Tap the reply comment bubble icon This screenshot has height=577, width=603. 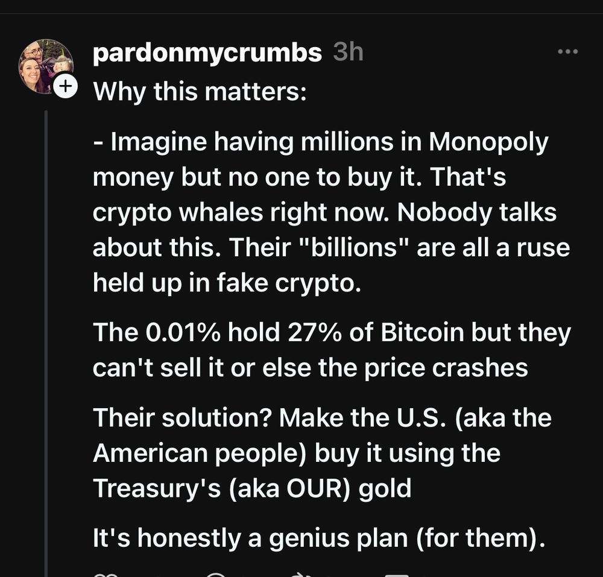[215, 574]
